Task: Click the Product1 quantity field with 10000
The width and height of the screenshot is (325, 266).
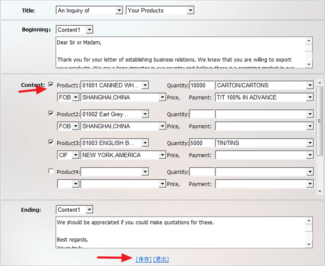Action: pyautogui.click(x=201, y=85)
